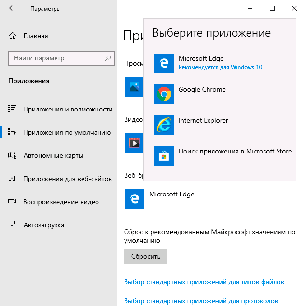Click the search magnifier icon
The image size is (306, 306).
point(108,58)
